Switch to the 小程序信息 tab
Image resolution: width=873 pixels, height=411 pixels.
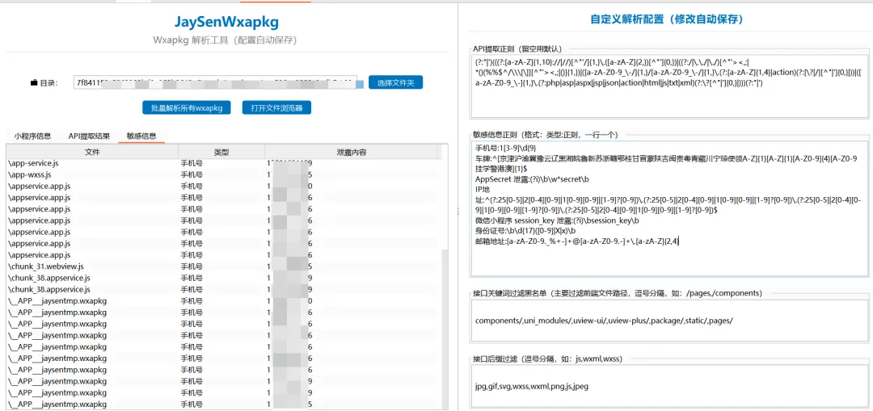(33, 136)
